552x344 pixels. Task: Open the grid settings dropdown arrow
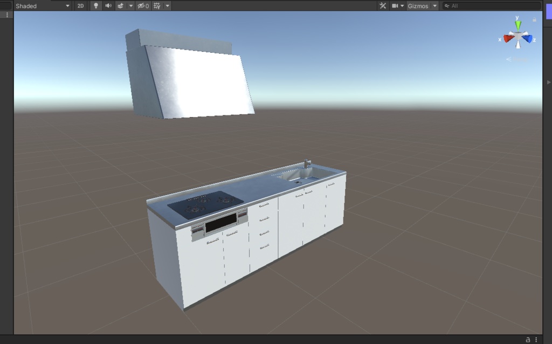click(x=168, y=6)
